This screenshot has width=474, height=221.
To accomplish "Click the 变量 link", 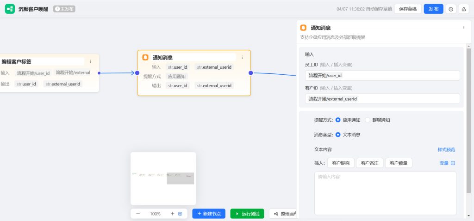I will click(444, 163).
